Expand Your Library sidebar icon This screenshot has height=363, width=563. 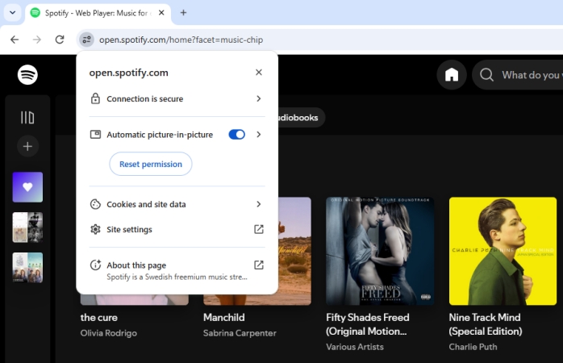click(27, 118)
